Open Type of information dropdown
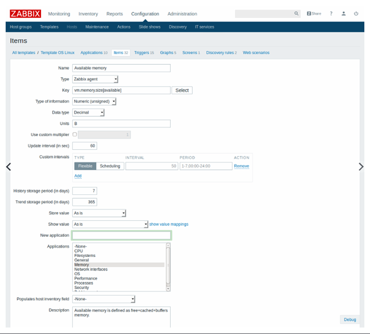This screenshot has height=334, width=370. click(x=94, y=101)
